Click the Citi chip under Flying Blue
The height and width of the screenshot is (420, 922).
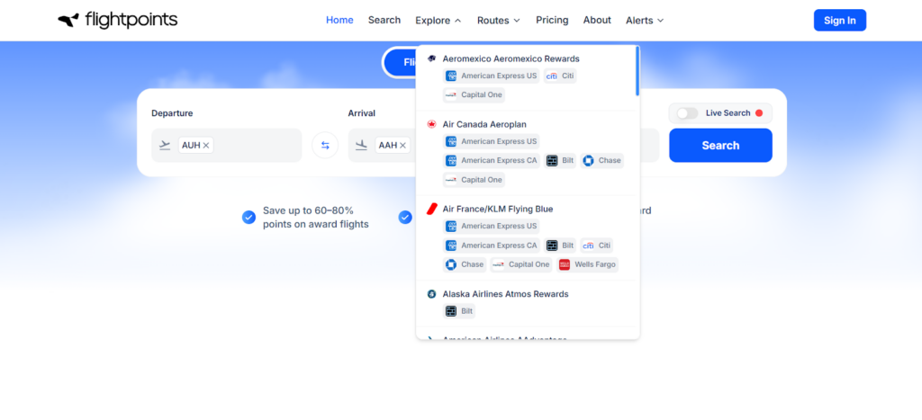click(x=597, y=245)
